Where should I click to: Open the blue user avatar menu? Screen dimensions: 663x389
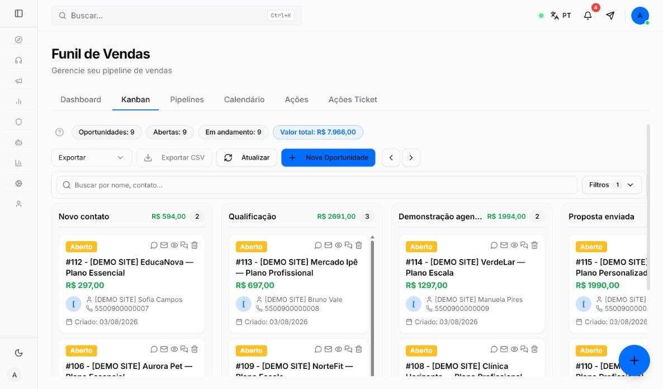coord(640,16)
